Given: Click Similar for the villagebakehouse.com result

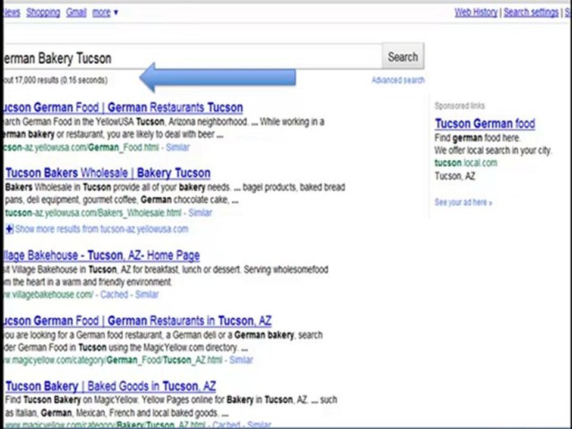Looking at the screenshot, I should pyautogui.click(x=147, y=294).
